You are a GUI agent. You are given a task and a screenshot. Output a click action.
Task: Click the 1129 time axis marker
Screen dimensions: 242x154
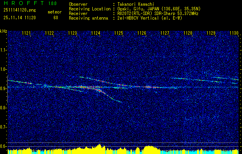211,33
